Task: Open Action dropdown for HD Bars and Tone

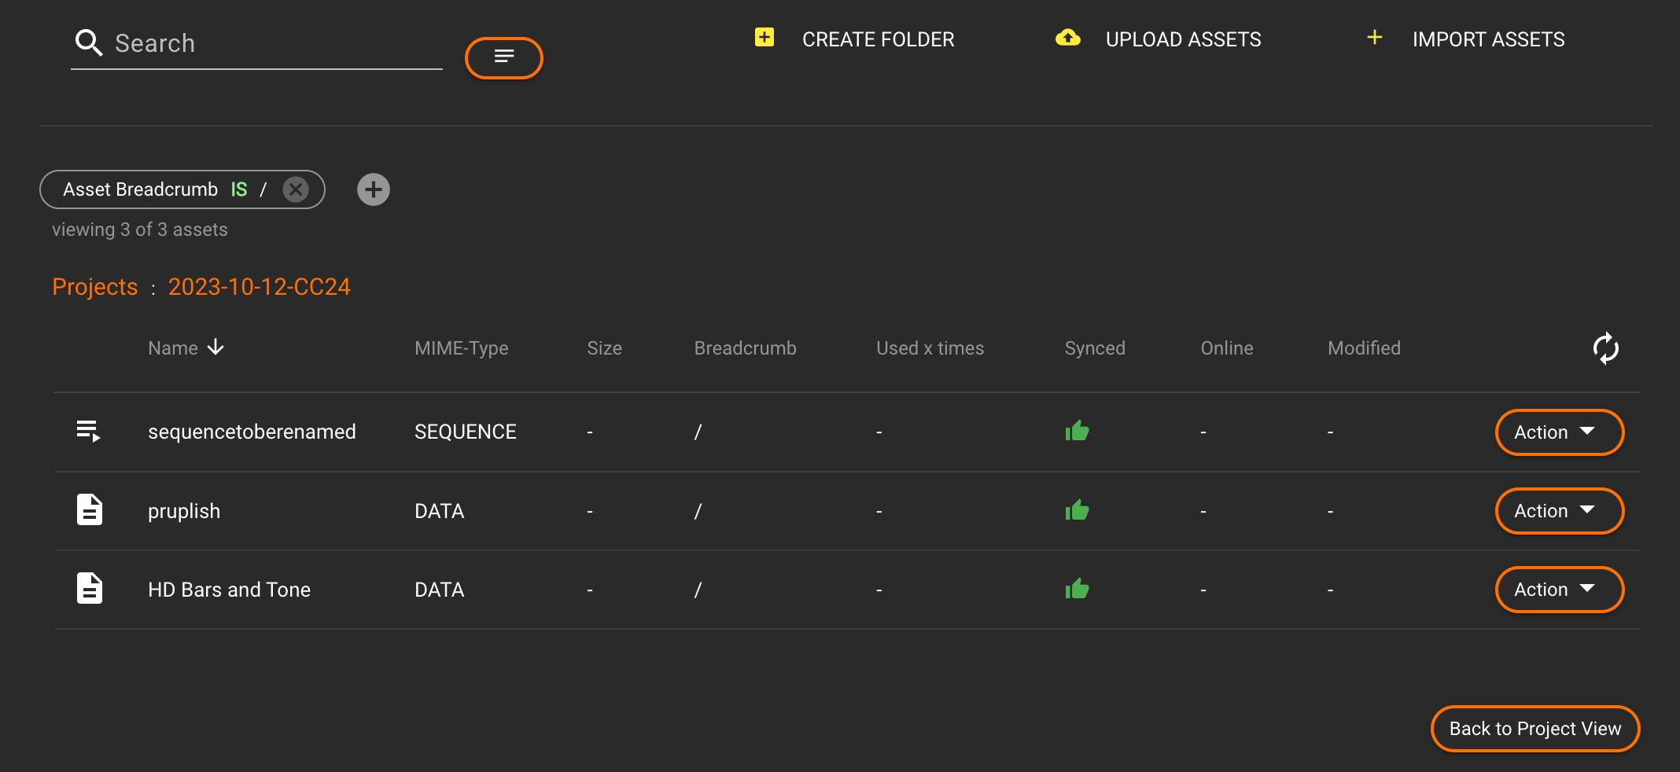Action: 1558,590
